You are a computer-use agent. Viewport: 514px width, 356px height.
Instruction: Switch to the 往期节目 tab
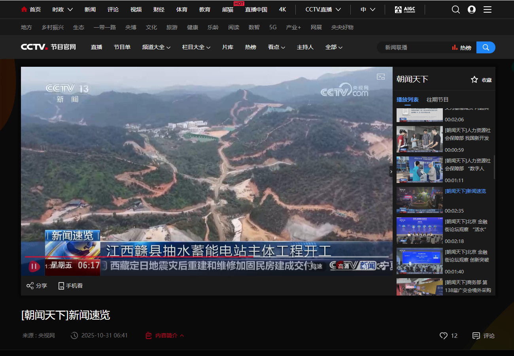click(x=437, y=100)
